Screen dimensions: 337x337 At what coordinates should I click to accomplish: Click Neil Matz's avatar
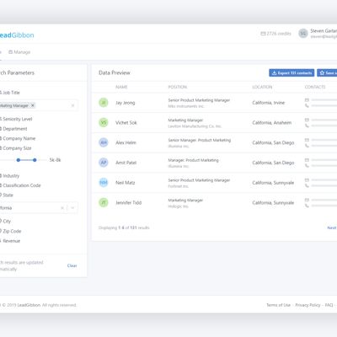pyautogui.click(x=104, y=183)
